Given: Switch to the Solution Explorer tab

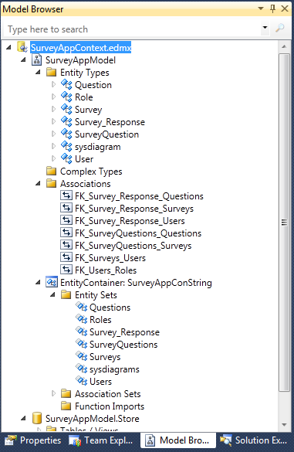Looking at the screenshot, I should click(255, 440).
